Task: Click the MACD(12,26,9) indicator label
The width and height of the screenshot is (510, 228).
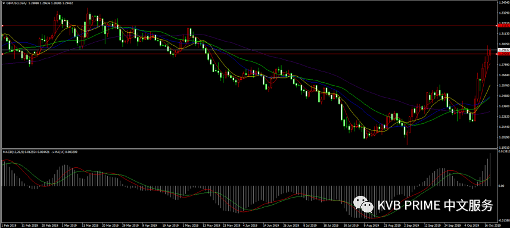Action: point(13,152)
